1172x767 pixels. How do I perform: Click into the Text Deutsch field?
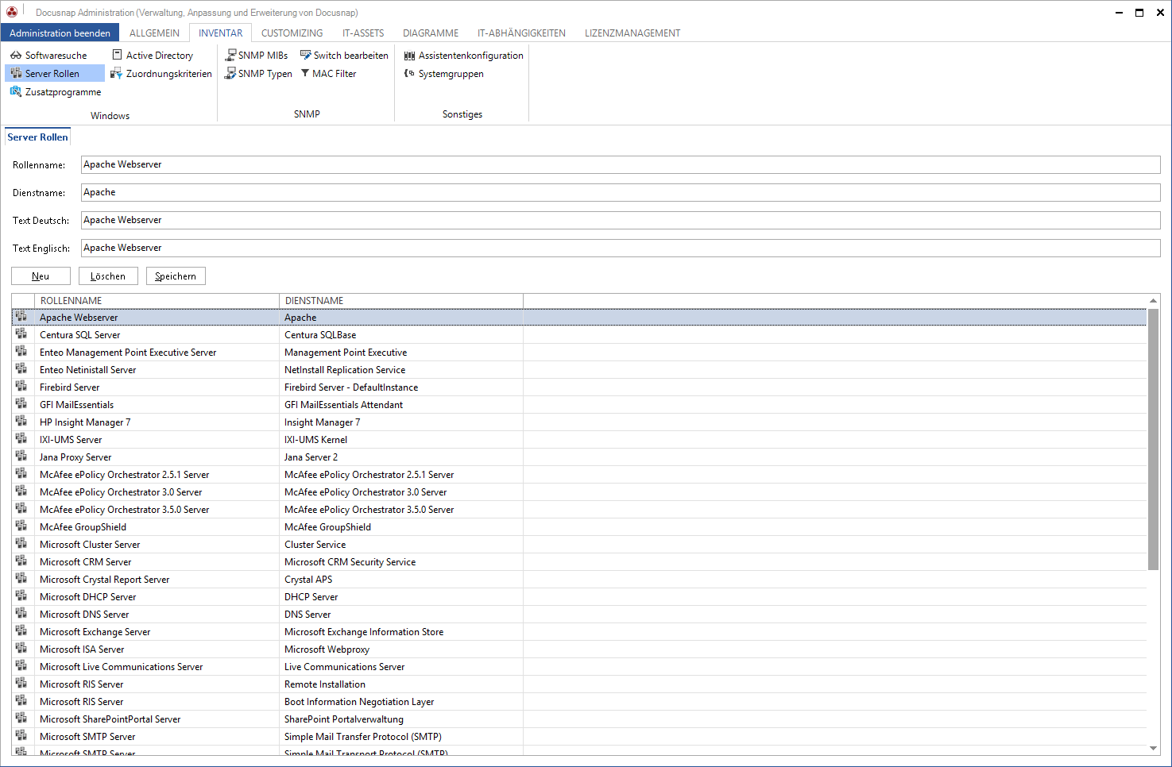[x=621, y=220]
